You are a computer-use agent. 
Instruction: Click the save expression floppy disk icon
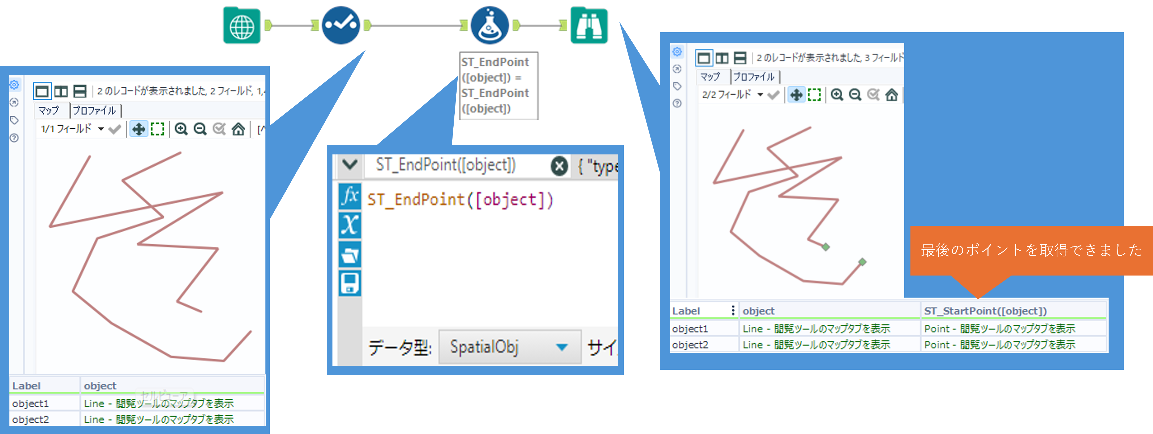click(350, 283)
